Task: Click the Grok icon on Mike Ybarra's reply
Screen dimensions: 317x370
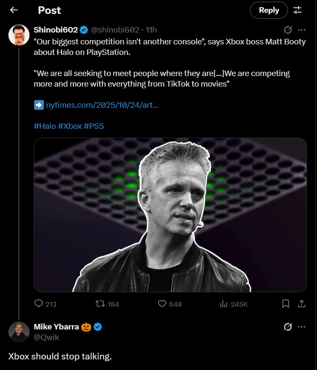Action: tap(288, 327)
